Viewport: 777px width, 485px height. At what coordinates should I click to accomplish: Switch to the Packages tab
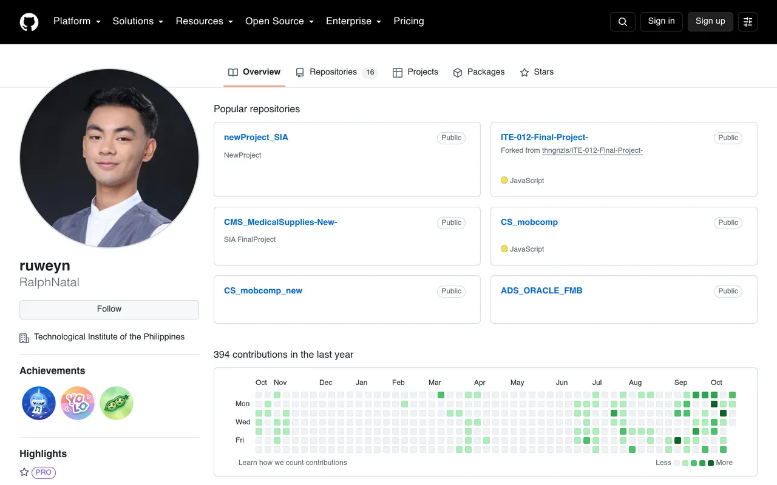[x=478, y=72]
